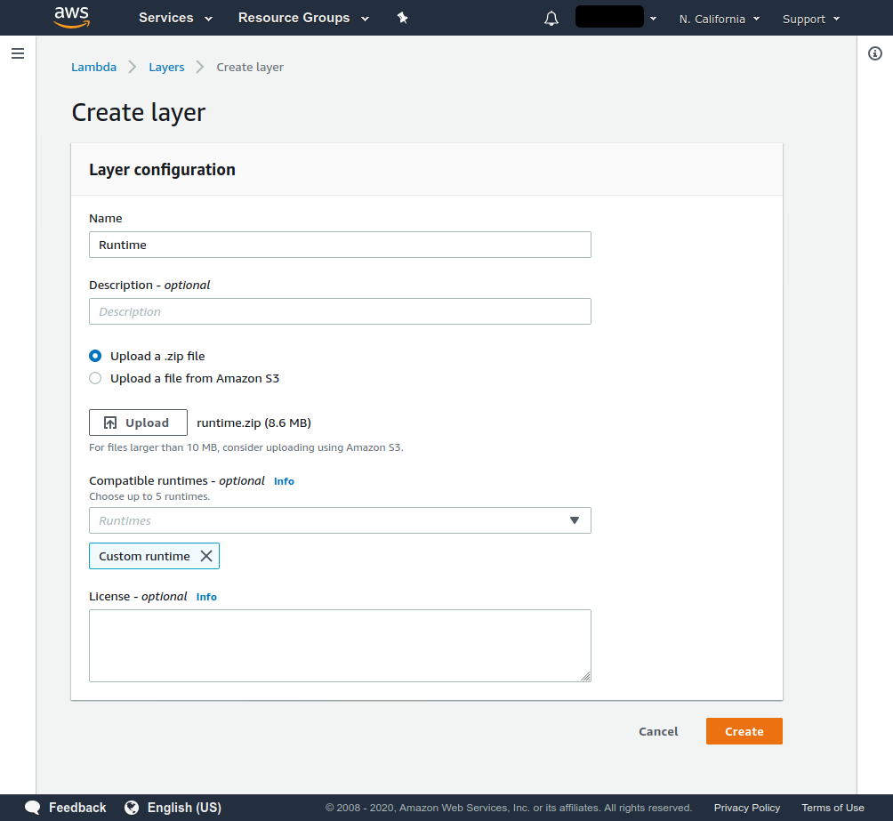Open the N. California region dropdown
The width and height of the screenshot is (893, 821).
pyautogui.click(x=719, y=19)
